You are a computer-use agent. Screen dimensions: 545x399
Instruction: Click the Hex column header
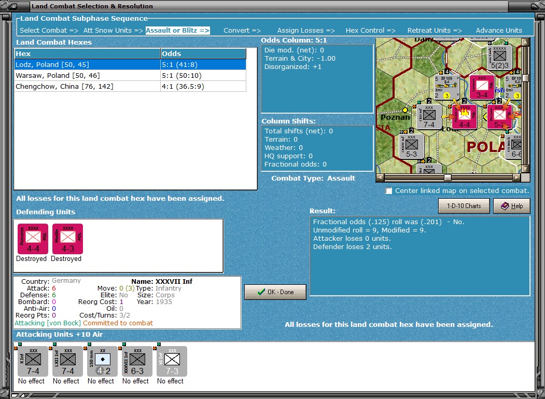point(87,53)
